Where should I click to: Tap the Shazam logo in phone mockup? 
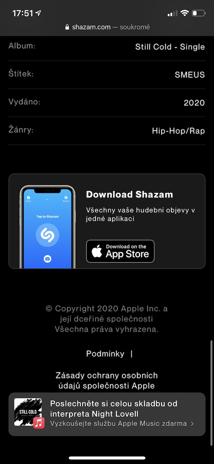click(x=48, y=235)
